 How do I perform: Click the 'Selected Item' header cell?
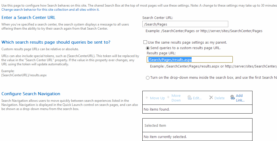coord(197,125)
